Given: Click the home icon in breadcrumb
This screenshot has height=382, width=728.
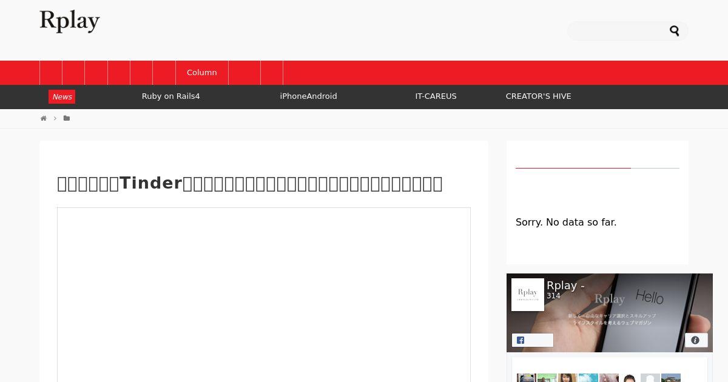Looking at the screenshot, I should tap(44, 118).
